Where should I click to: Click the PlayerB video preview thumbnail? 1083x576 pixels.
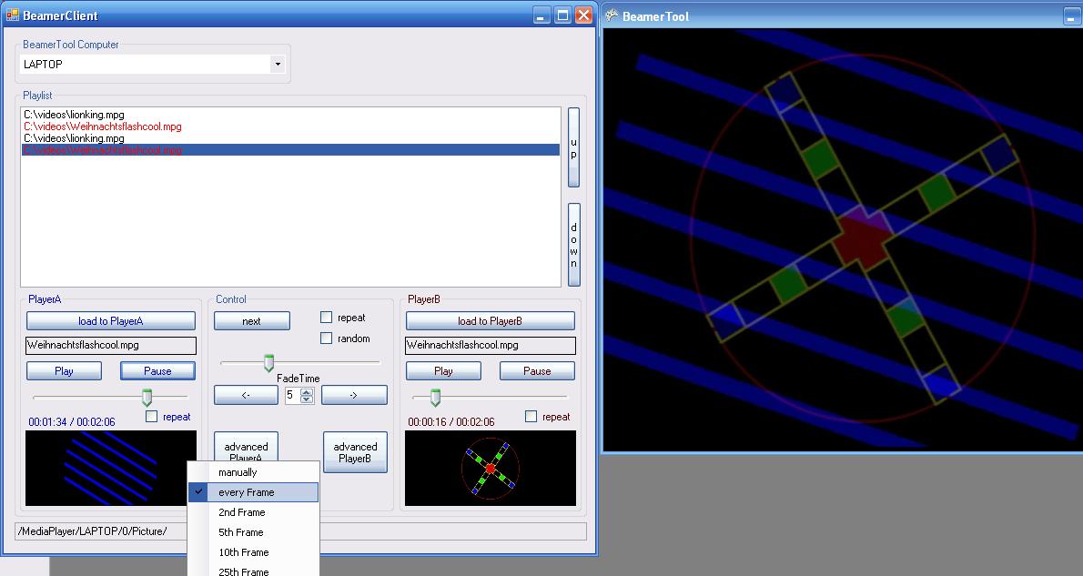point(490,468)
